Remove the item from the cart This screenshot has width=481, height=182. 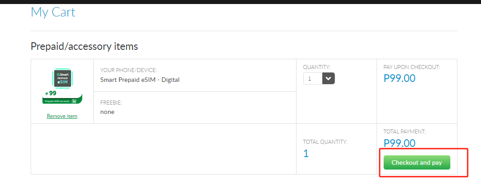point(62,116)
